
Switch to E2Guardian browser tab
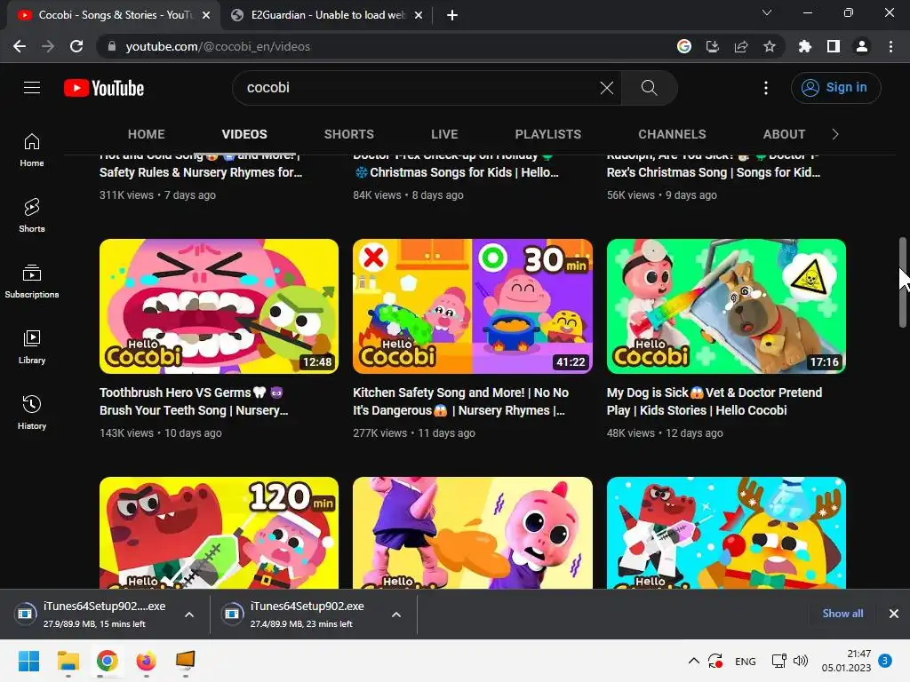coord(327,15)
